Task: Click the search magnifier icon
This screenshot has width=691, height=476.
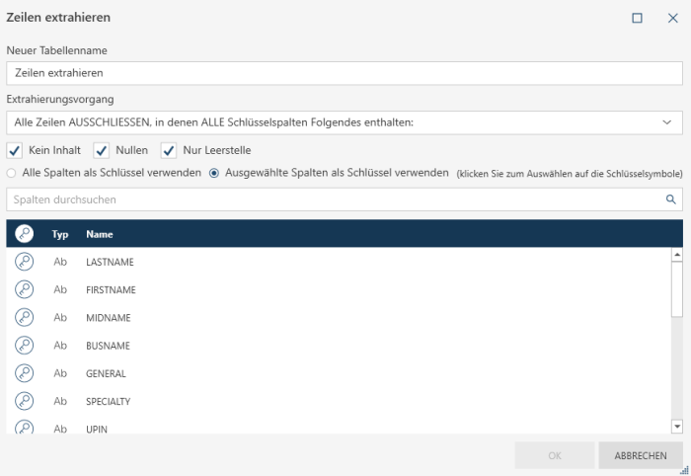Action: (670, 199)
